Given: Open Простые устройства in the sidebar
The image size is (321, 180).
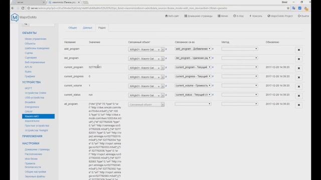Looking at the screenshot, I should coord(37,125).
